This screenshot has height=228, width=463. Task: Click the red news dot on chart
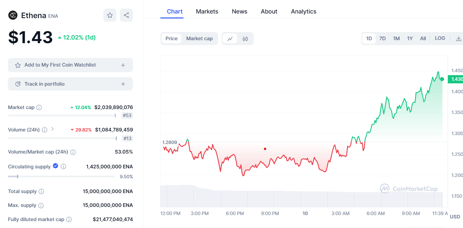pos(265,149)
